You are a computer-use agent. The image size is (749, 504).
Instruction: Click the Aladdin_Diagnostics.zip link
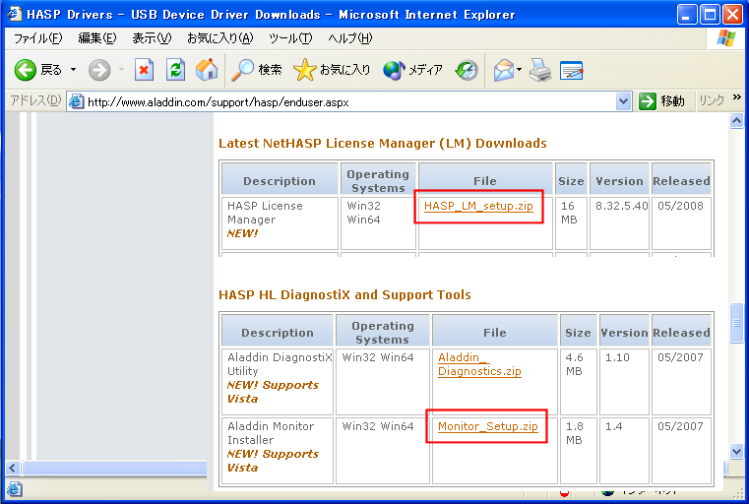point(479,364)
